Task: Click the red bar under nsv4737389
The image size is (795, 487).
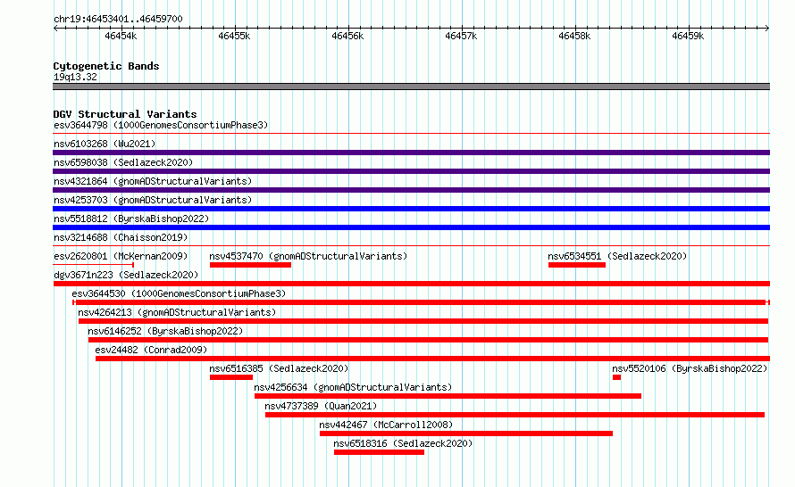Action: [x=515, y=415]
